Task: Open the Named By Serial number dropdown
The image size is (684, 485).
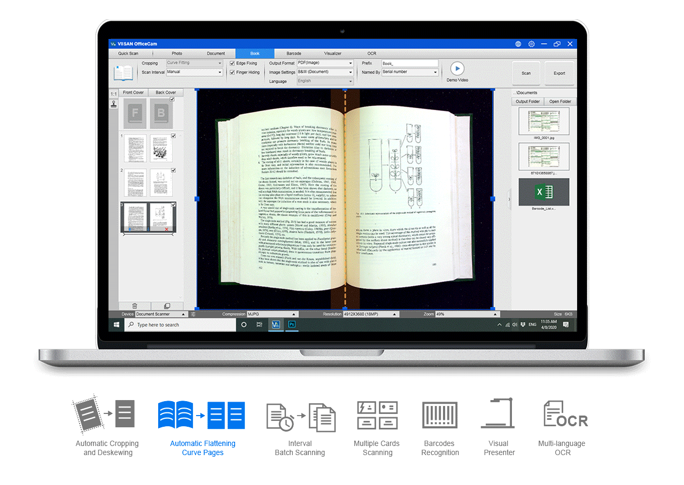Action: click(410, 72)
